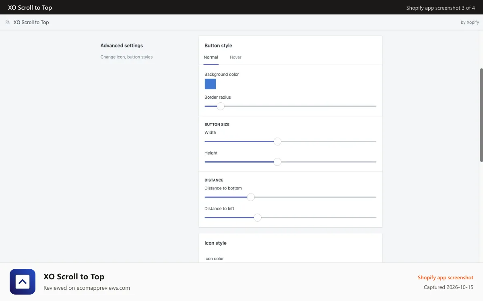Click the 'Advanced settings' heading
This screenshot has width=483, height=301.
click(x=122, y=46)
